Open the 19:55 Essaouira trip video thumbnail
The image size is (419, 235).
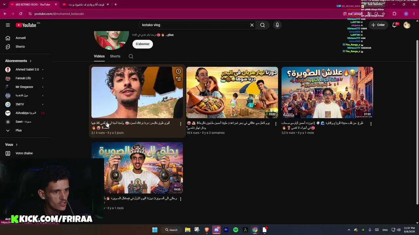[137, 168]
